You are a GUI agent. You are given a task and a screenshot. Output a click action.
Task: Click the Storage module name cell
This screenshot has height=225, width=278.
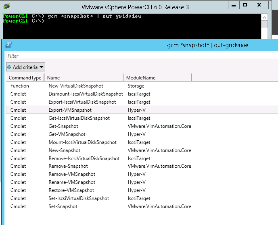(136, 86)
